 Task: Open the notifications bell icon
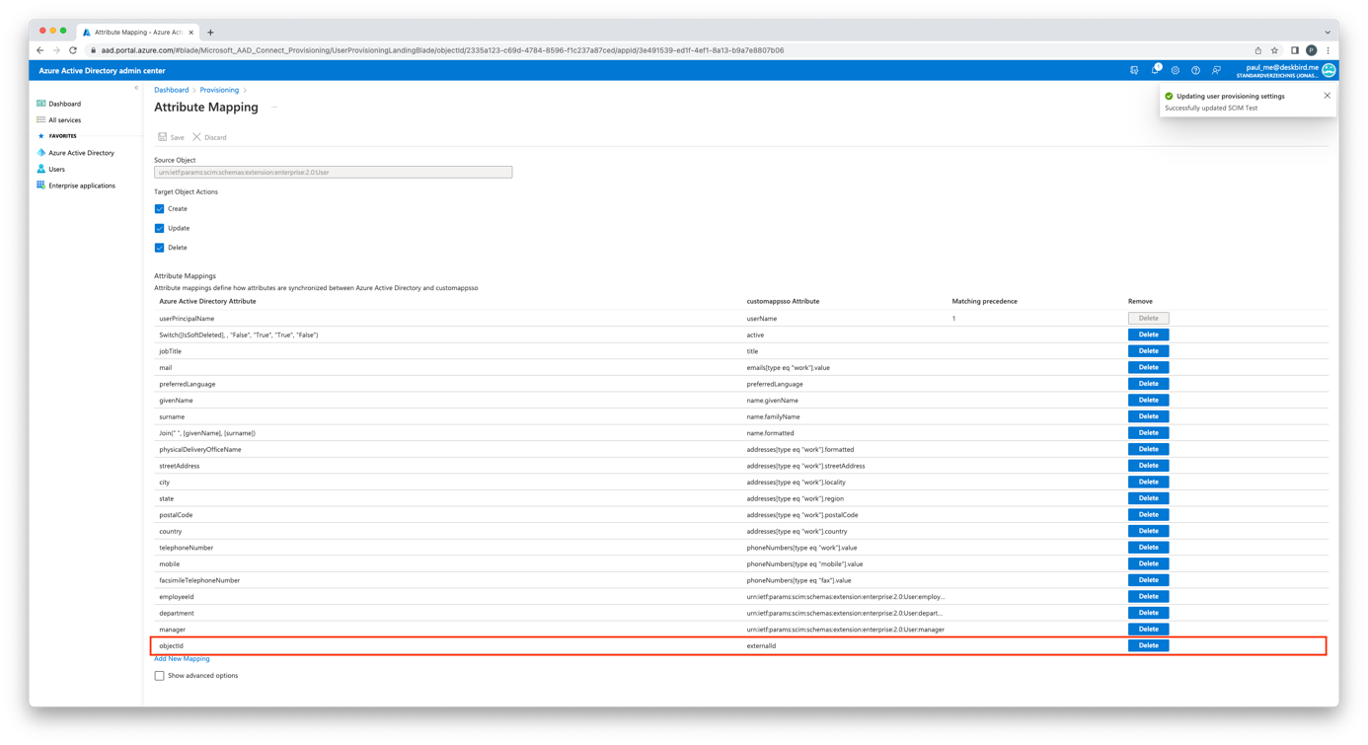pyautogui.click(x=1155, y=71)
